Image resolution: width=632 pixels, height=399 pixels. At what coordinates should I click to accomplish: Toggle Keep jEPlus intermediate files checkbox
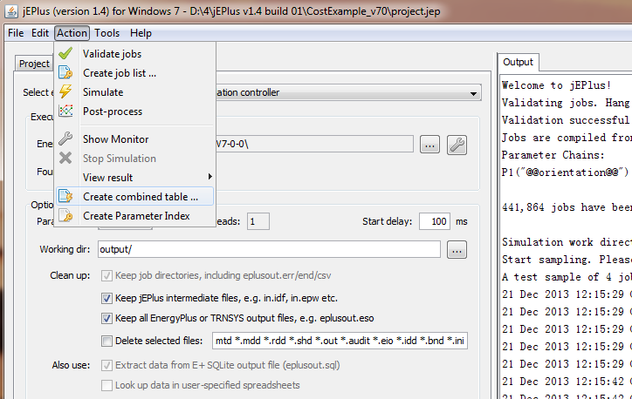106,298
